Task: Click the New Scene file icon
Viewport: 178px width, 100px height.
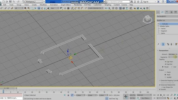Action: pos(4,2)
